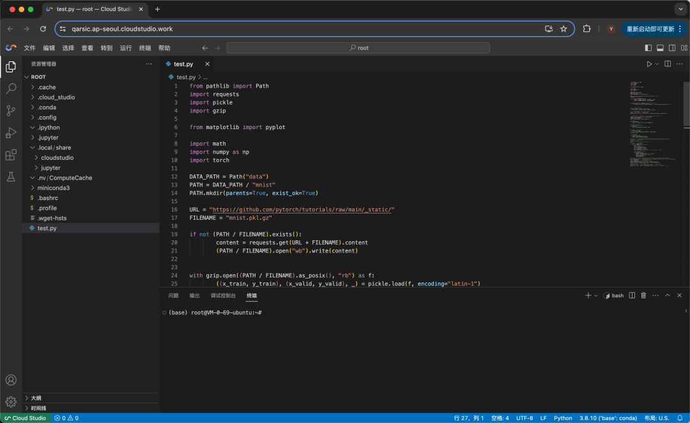Open the Search view in activity bar
Image resolution: width=690 pixels, height=423 pixels.
coord(11,88)
